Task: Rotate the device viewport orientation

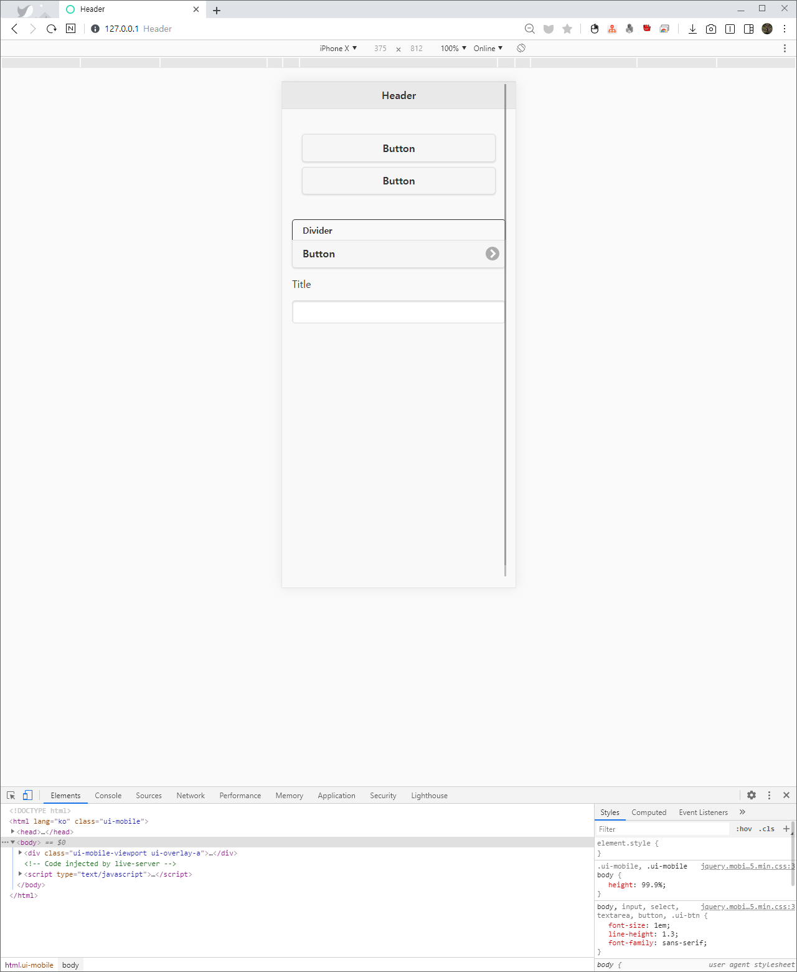Action: pos(521,48)
